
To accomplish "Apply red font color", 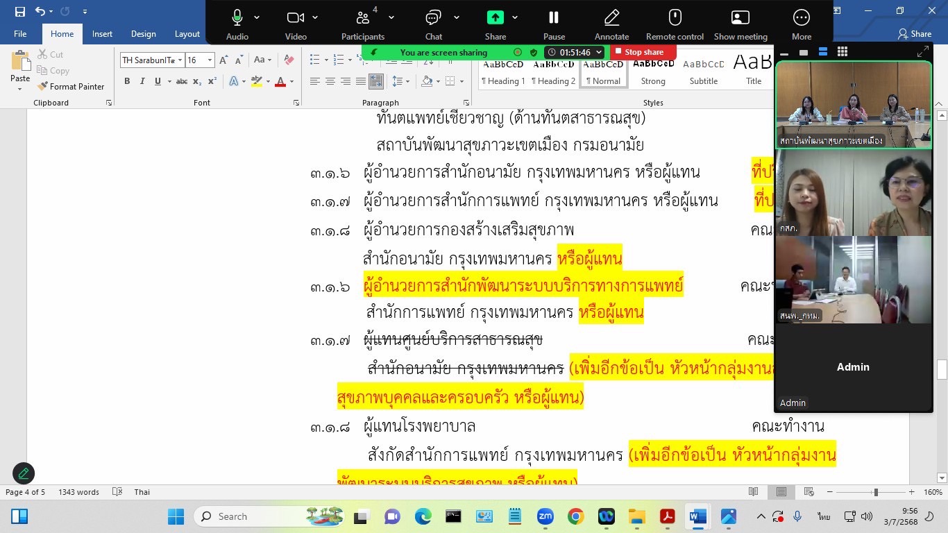I will click(280, 81).
